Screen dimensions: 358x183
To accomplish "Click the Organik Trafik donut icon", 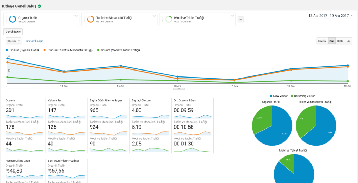I will 13,19.
